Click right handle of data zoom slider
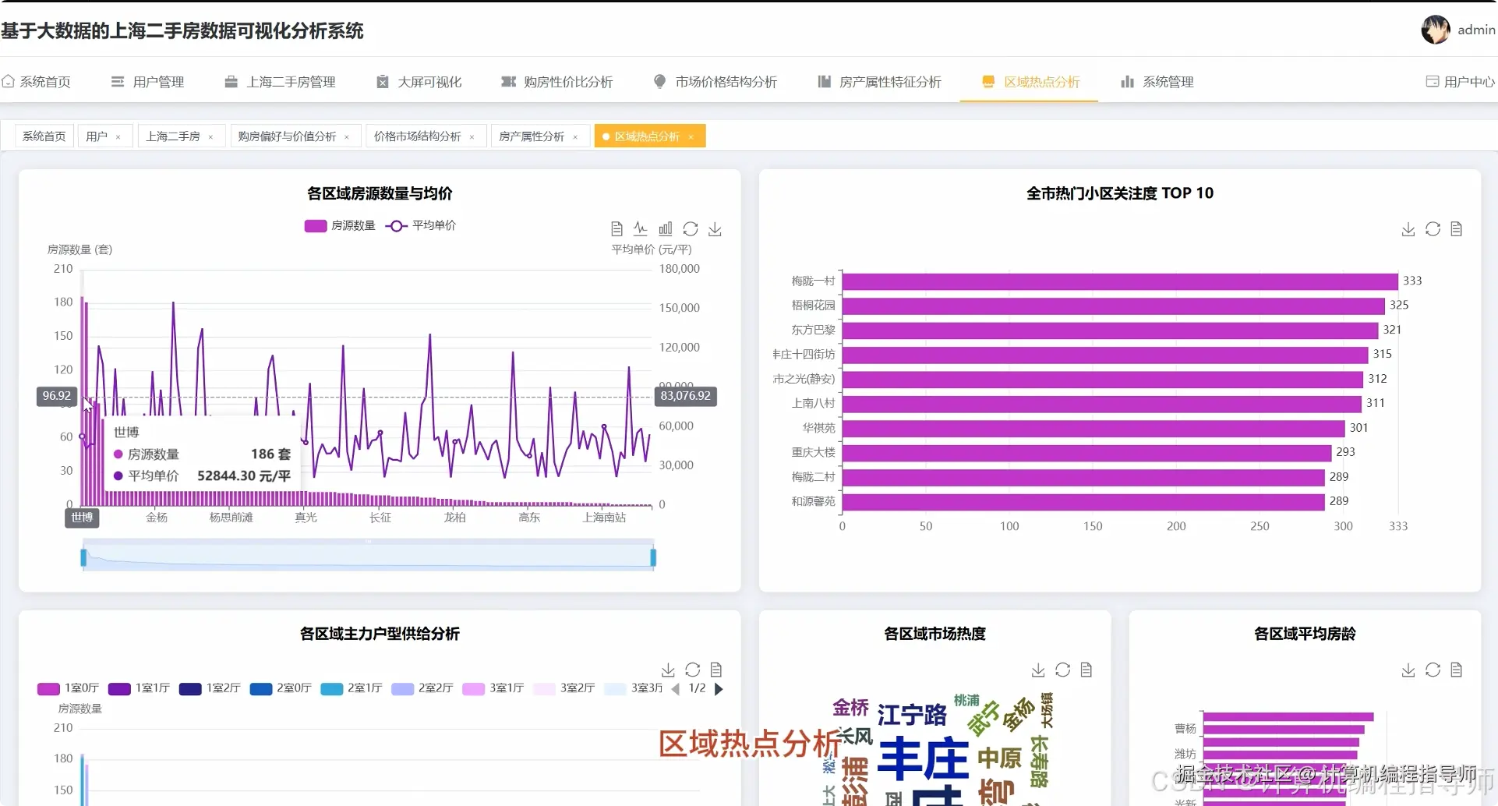1498x806 pixels. tap(653, 557)
